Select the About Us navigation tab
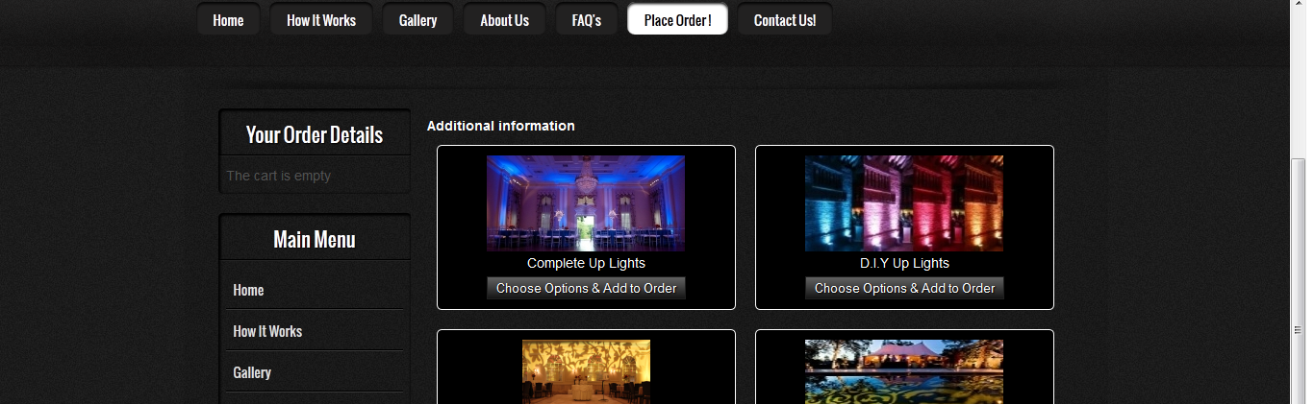The width and height of the screenshot is (1314, 404). point(504,19)
